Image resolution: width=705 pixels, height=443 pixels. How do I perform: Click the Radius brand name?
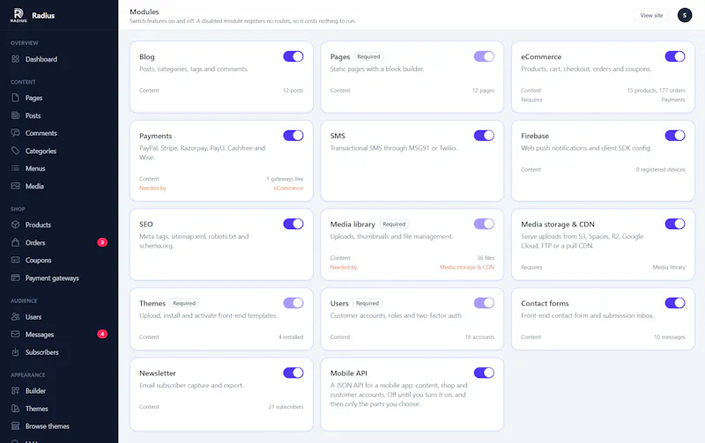43,15
